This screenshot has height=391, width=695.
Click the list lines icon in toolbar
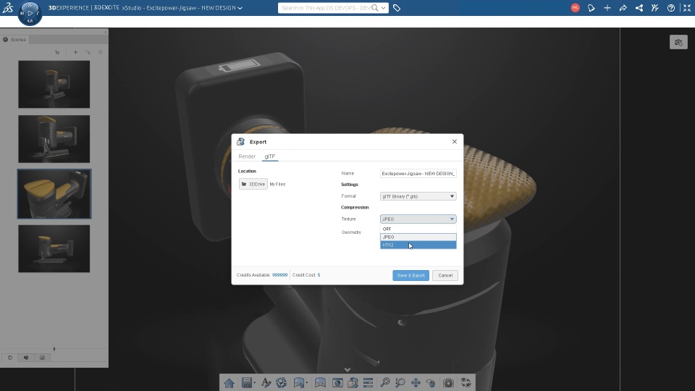368,383
